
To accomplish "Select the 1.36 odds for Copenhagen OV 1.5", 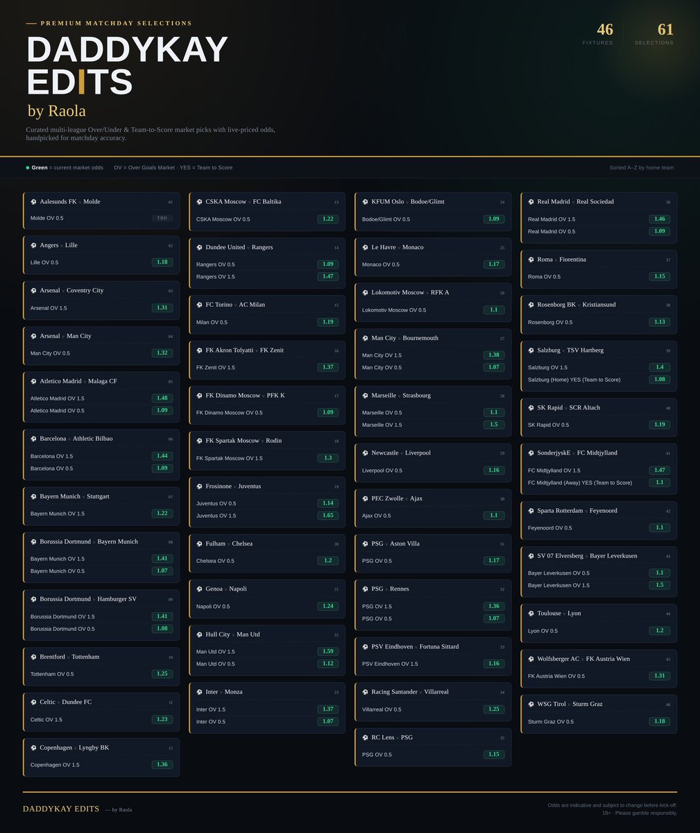I will pyautogui.click(x=162, y=764).
